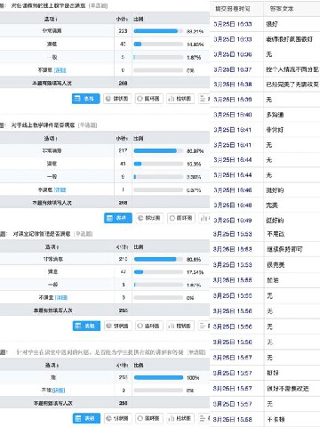Choose 饼状图 for the 线上教学课件 question

[149, 218]
